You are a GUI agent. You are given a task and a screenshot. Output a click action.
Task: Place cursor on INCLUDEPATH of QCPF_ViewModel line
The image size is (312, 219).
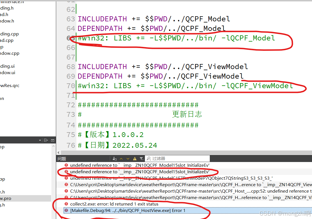coord(102,67)
